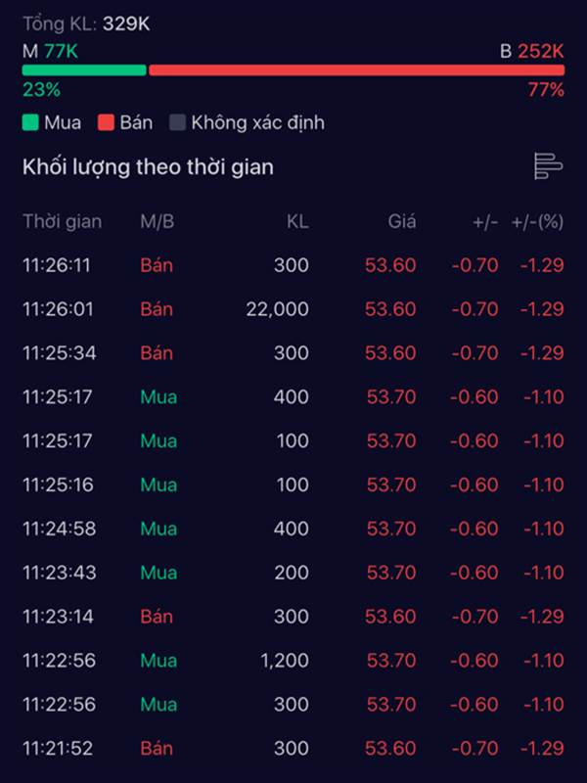Screen dimensions: 587x783
Task: Click the red Bán legend swatch
Action: [106, 122]
